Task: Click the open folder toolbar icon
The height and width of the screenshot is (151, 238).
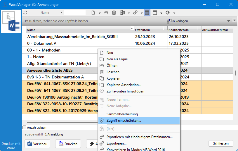Action: [x=106, y=13]
